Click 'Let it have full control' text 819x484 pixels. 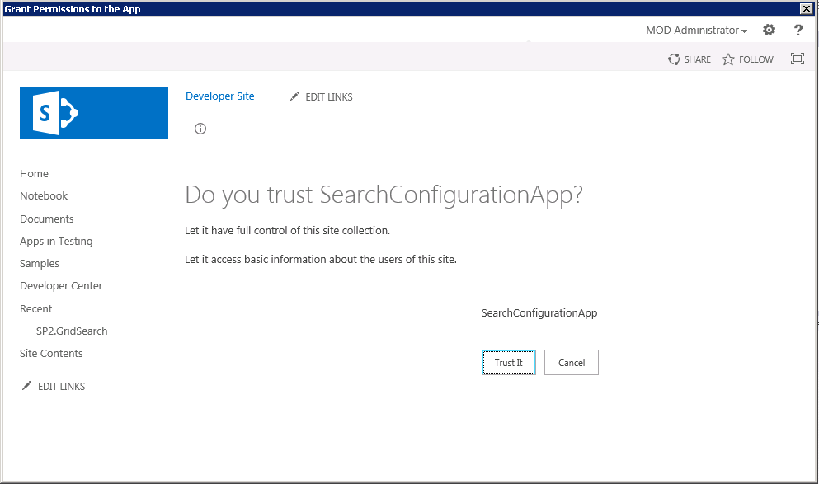click(287, 230)
